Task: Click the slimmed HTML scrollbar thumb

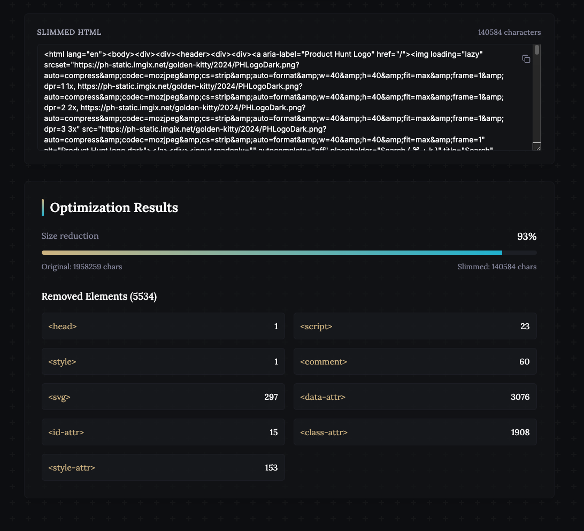Action: 537,50
